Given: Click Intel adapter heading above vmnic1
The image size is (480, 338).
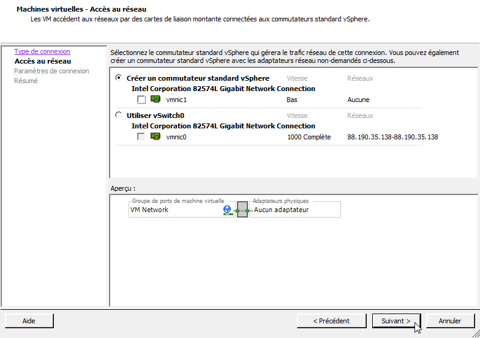Looking at the screenshot, I should 223,89.
